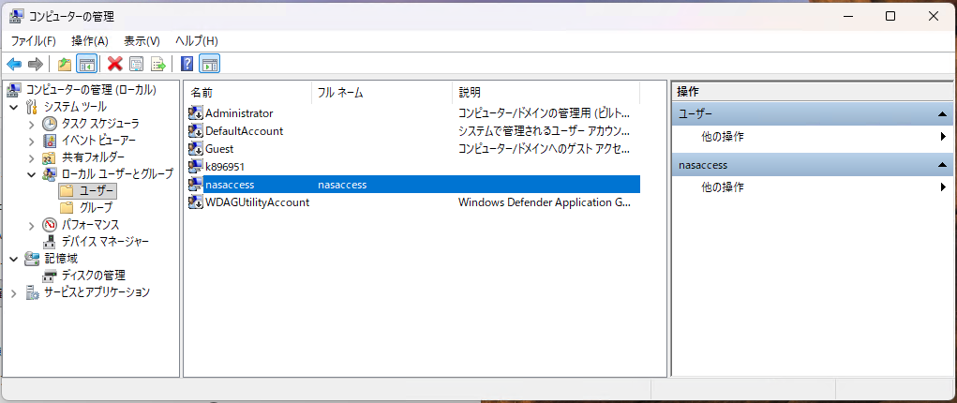Toggle the Show/Hide Action Pane button

(210, 64)
